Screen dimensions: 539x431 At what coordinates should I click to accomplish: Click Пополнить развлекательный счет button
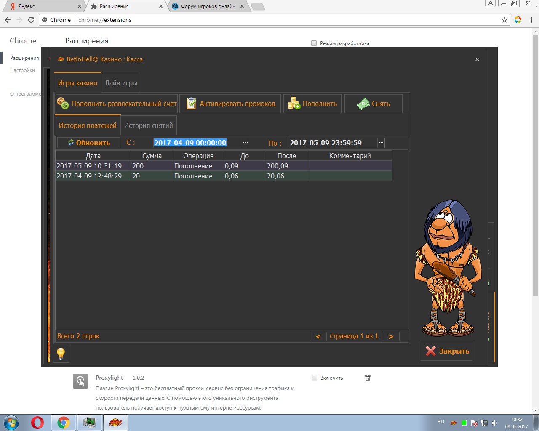[117, 104]
